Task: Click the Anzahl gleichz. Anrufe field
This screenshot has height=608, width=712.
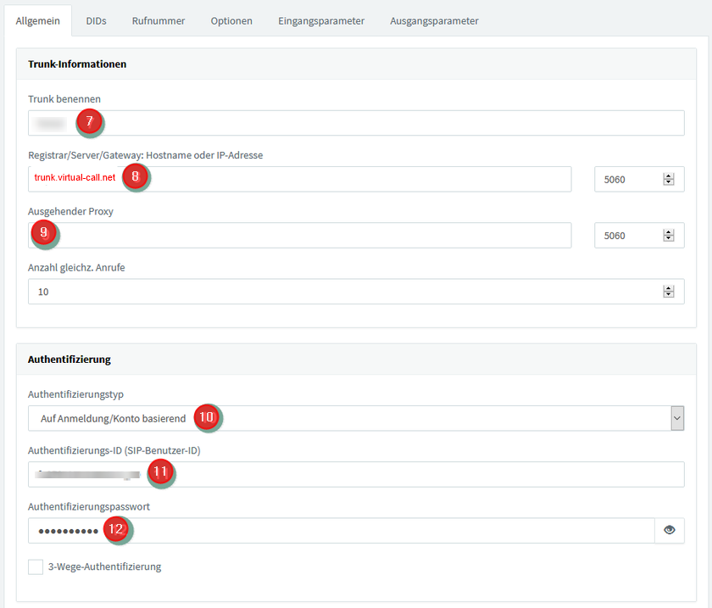Action: point(356,291)
